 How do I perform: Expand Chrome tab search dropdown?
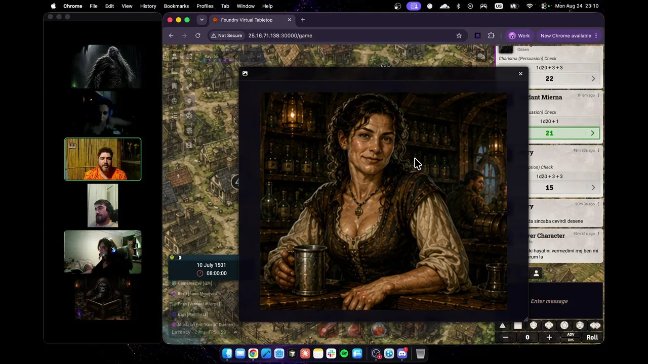click(201, 20)
